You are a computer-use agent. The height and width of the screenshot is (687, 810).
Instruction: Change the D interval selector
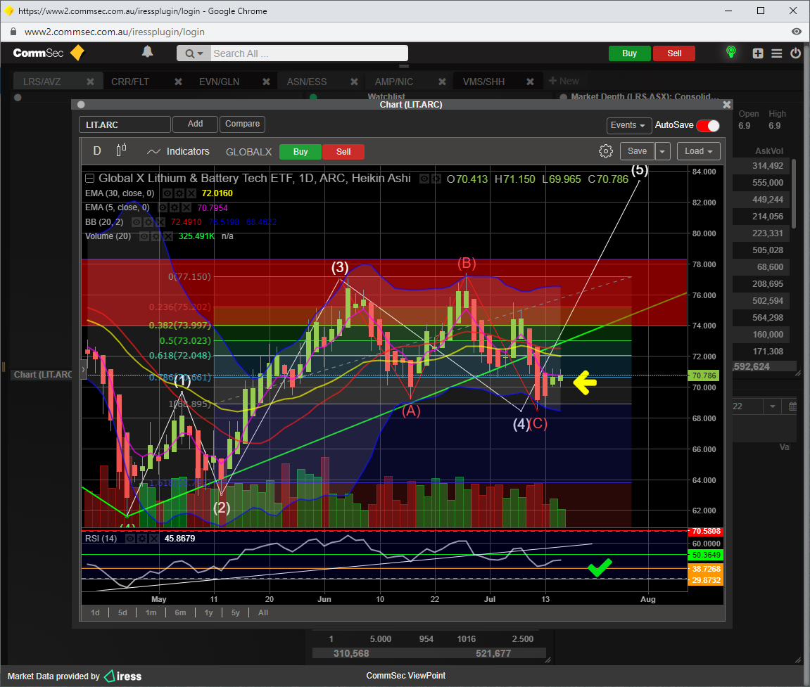[x=97, y=150]
